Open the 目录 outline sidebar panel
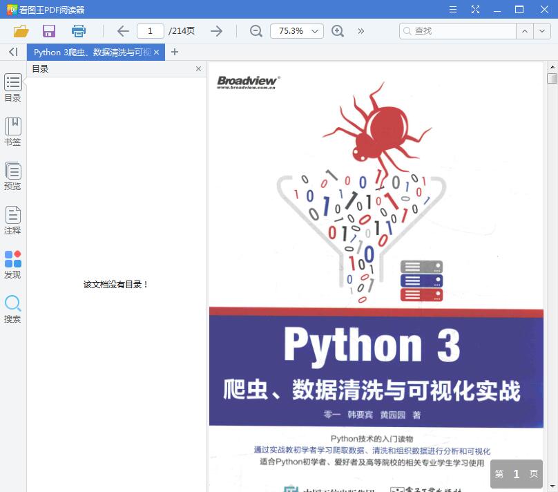The height and width of the screenshot is (492, 558). [x=13, y=88]
